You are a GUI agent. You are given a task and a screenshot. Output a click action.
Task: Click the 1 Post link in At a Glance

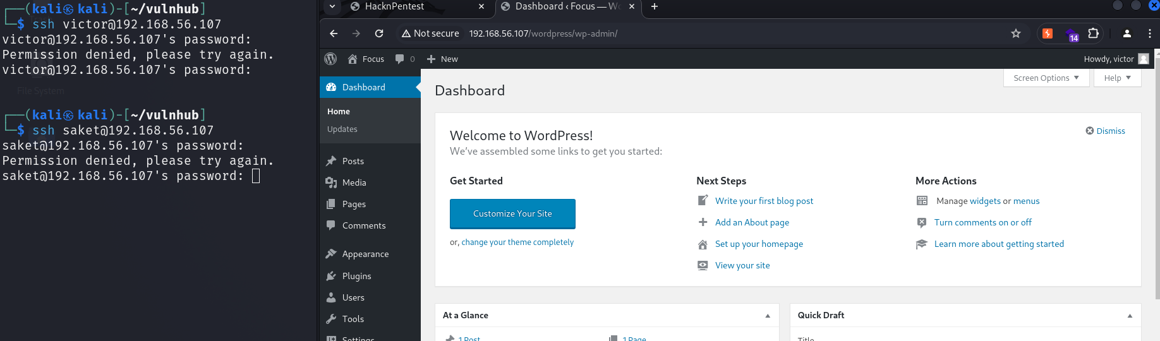pos(469,338)
